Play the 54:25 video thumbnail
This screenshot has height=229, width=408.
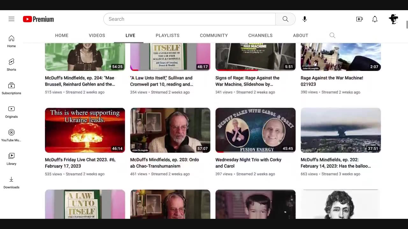click(x=85, y=57)
